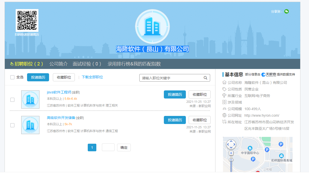309x173 pixels.
Task: Click the QR code for quick resume delivery
Action: [27, 20]
